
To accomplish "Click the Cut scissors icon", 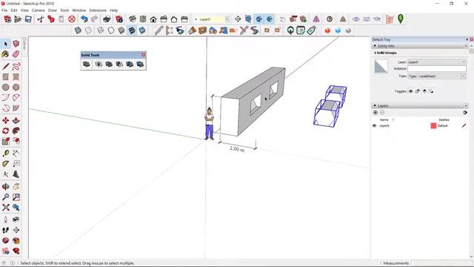I will tap(41, 19).
